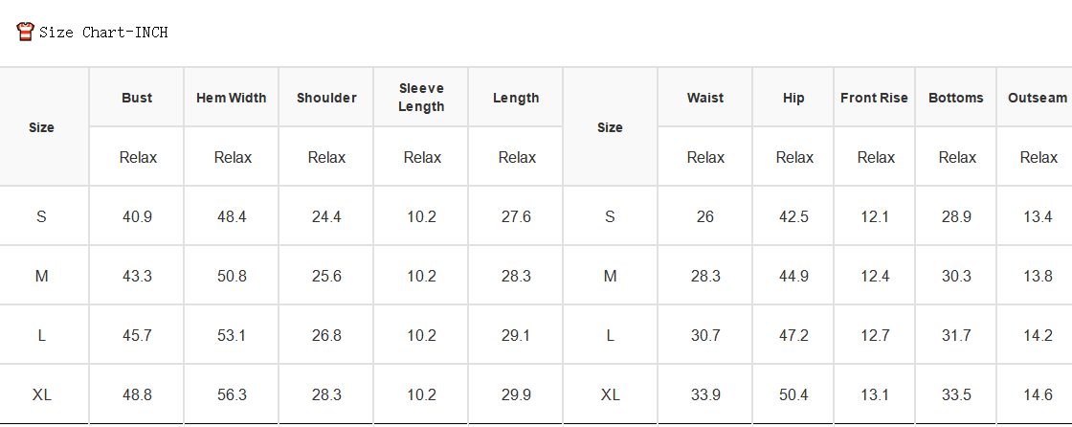Click the Relax subheader under Hip
The height and width of the screenshot is (427, 1072).
click(x=793, y=157)
